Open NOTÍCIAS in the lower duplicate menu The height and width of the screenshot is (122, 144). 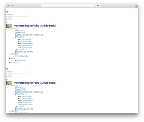pos(19,107)
